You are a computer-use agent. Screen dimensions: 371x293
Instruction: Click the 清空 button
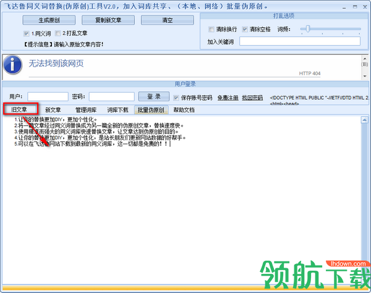coord(168,20)
